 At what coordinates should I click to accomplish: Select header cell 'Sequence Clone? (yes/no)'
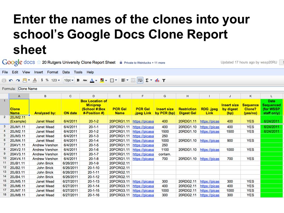[x=250, y=107]
